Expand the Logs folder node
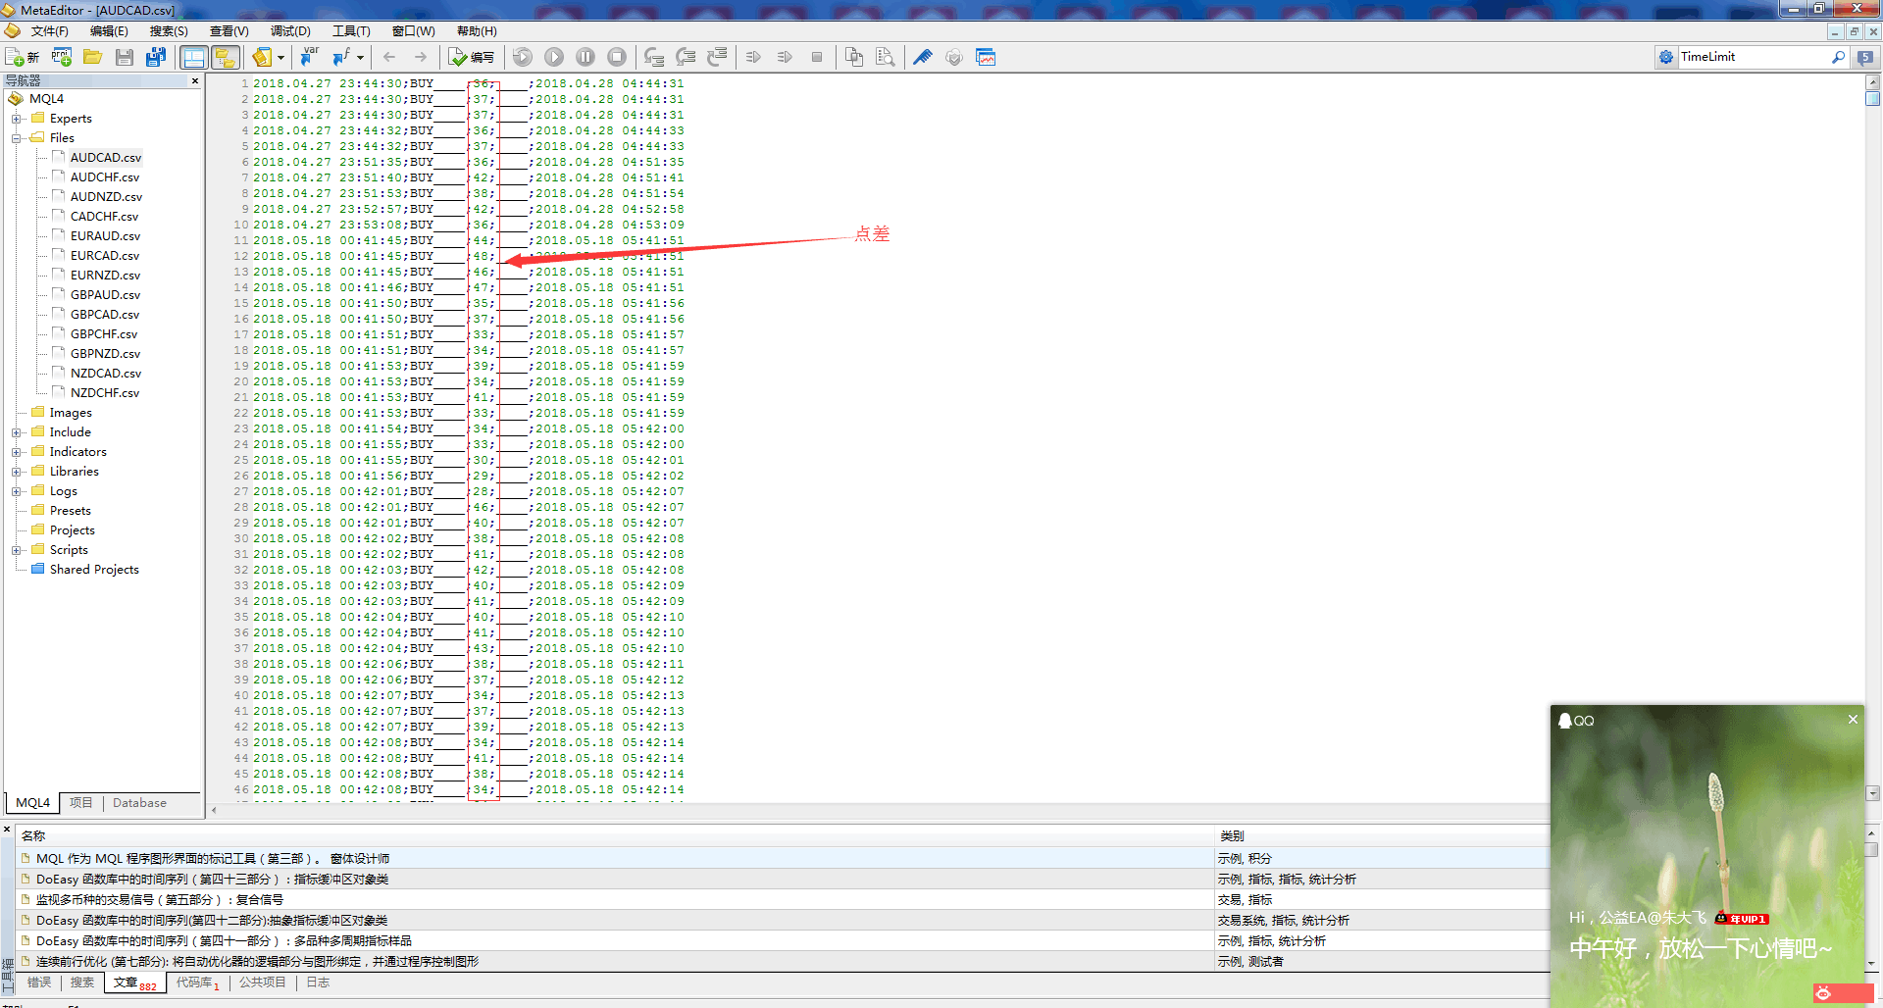 coord(17,491)
